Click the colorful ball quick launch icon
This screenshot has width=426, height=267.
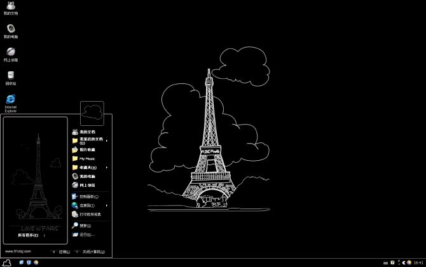click(x=36, y=263)
